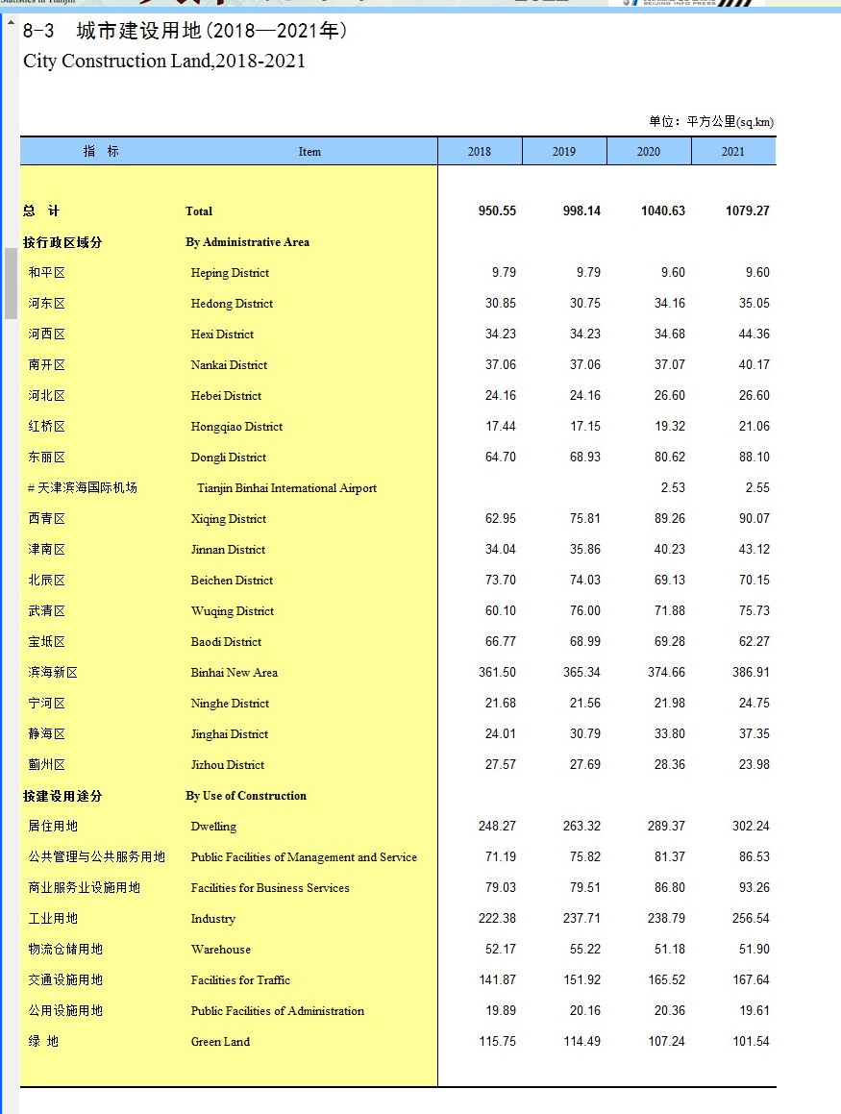Click the 'Baodi District' row label
This screenshot has height=1114, width=841.
click(x=226, y=642)
